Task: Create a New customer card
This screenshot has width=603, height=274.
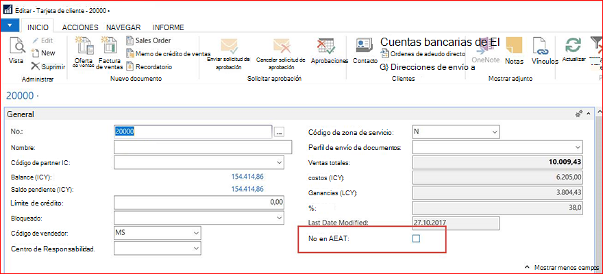Action: [x=43, y=53]
